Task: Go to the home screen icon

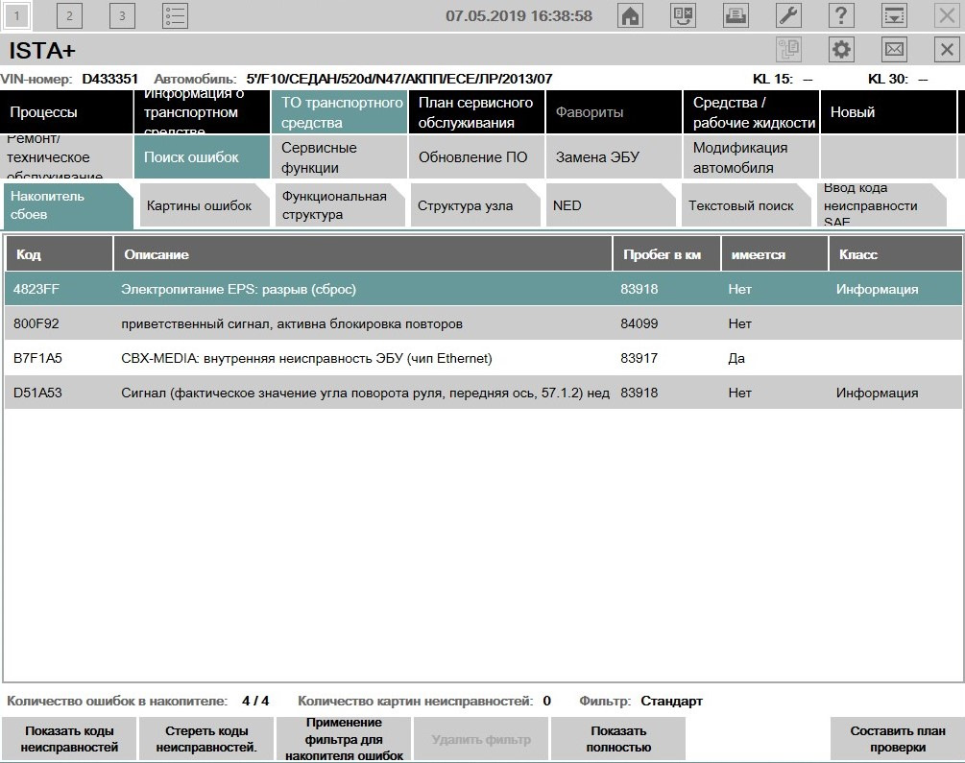Action: pyautogui.click(x=630, y=15)
